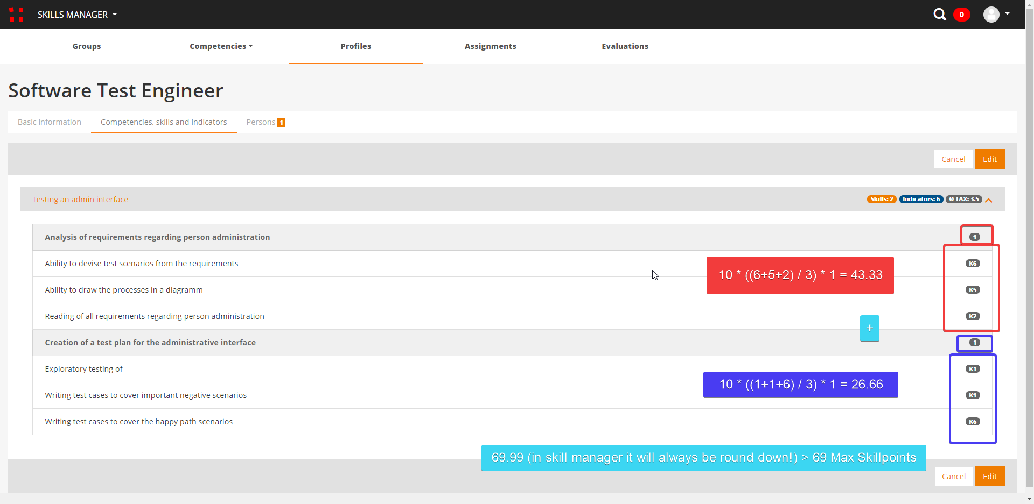Select Analysis of requirements regarding person administration
Screen dimensions: 1034x504
coord(512,237)
